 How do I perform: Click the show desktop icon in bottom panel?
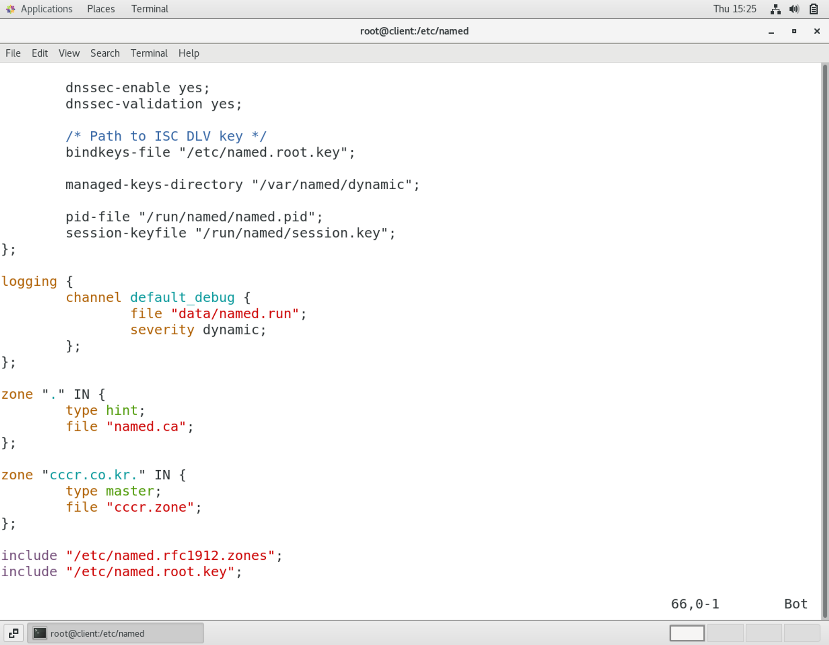point(13,633)
